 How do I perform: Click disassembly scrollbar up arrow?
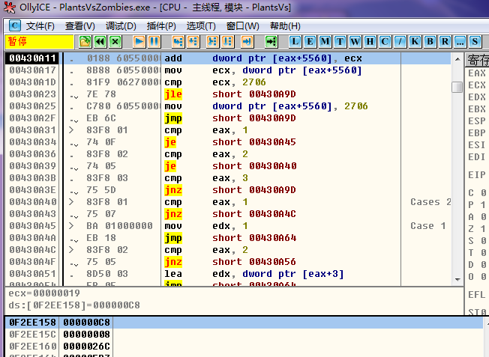(457, 59)
